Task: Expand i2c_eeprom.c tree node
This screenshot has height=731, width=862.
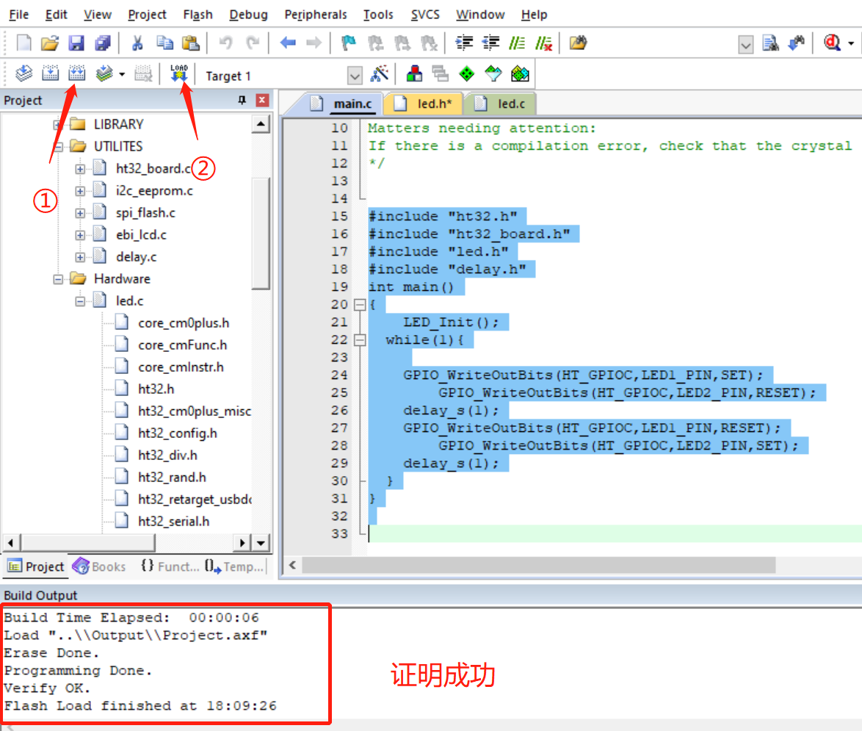Action: [80, 191]
